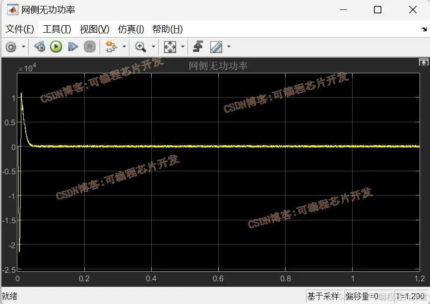
Task: Expand the measurements dropdown arrow
Action: (229, 47)
